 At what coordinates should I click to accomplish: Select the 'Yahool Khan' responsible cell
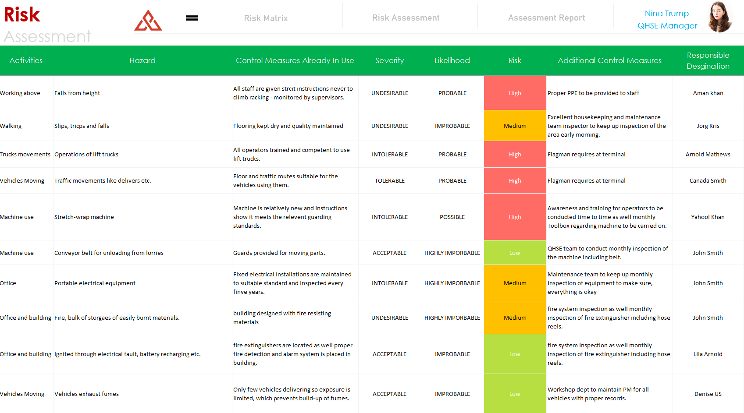coord(708,217)
